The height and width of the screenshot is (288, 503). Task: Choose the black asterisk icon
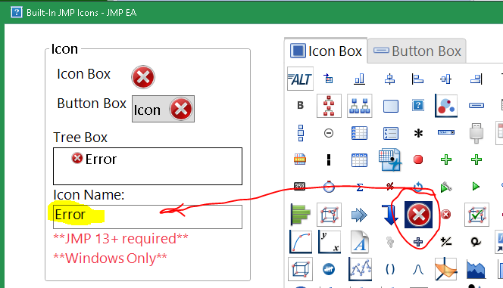(x=418, y=133)
